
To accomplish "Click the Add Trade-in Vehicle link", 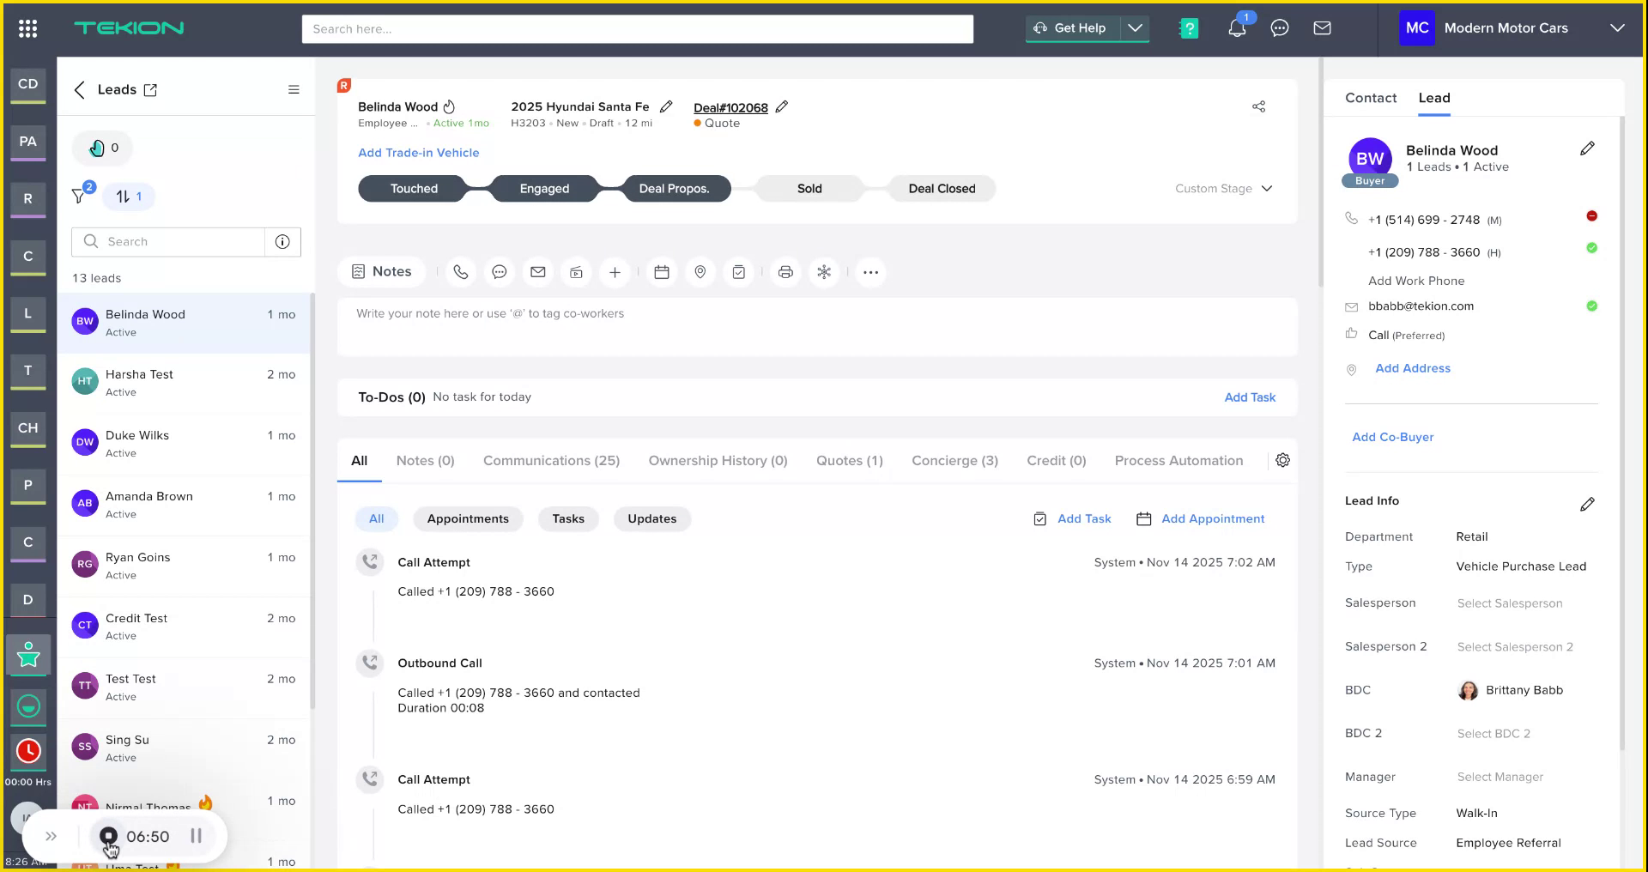I will 419,153.
